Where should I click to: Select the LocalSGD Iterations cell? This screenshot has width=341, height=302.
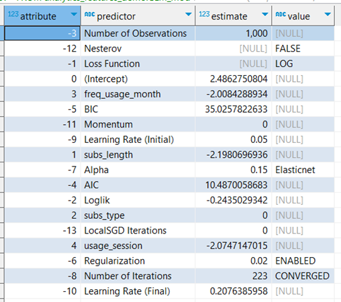click(x=138, y=231)
